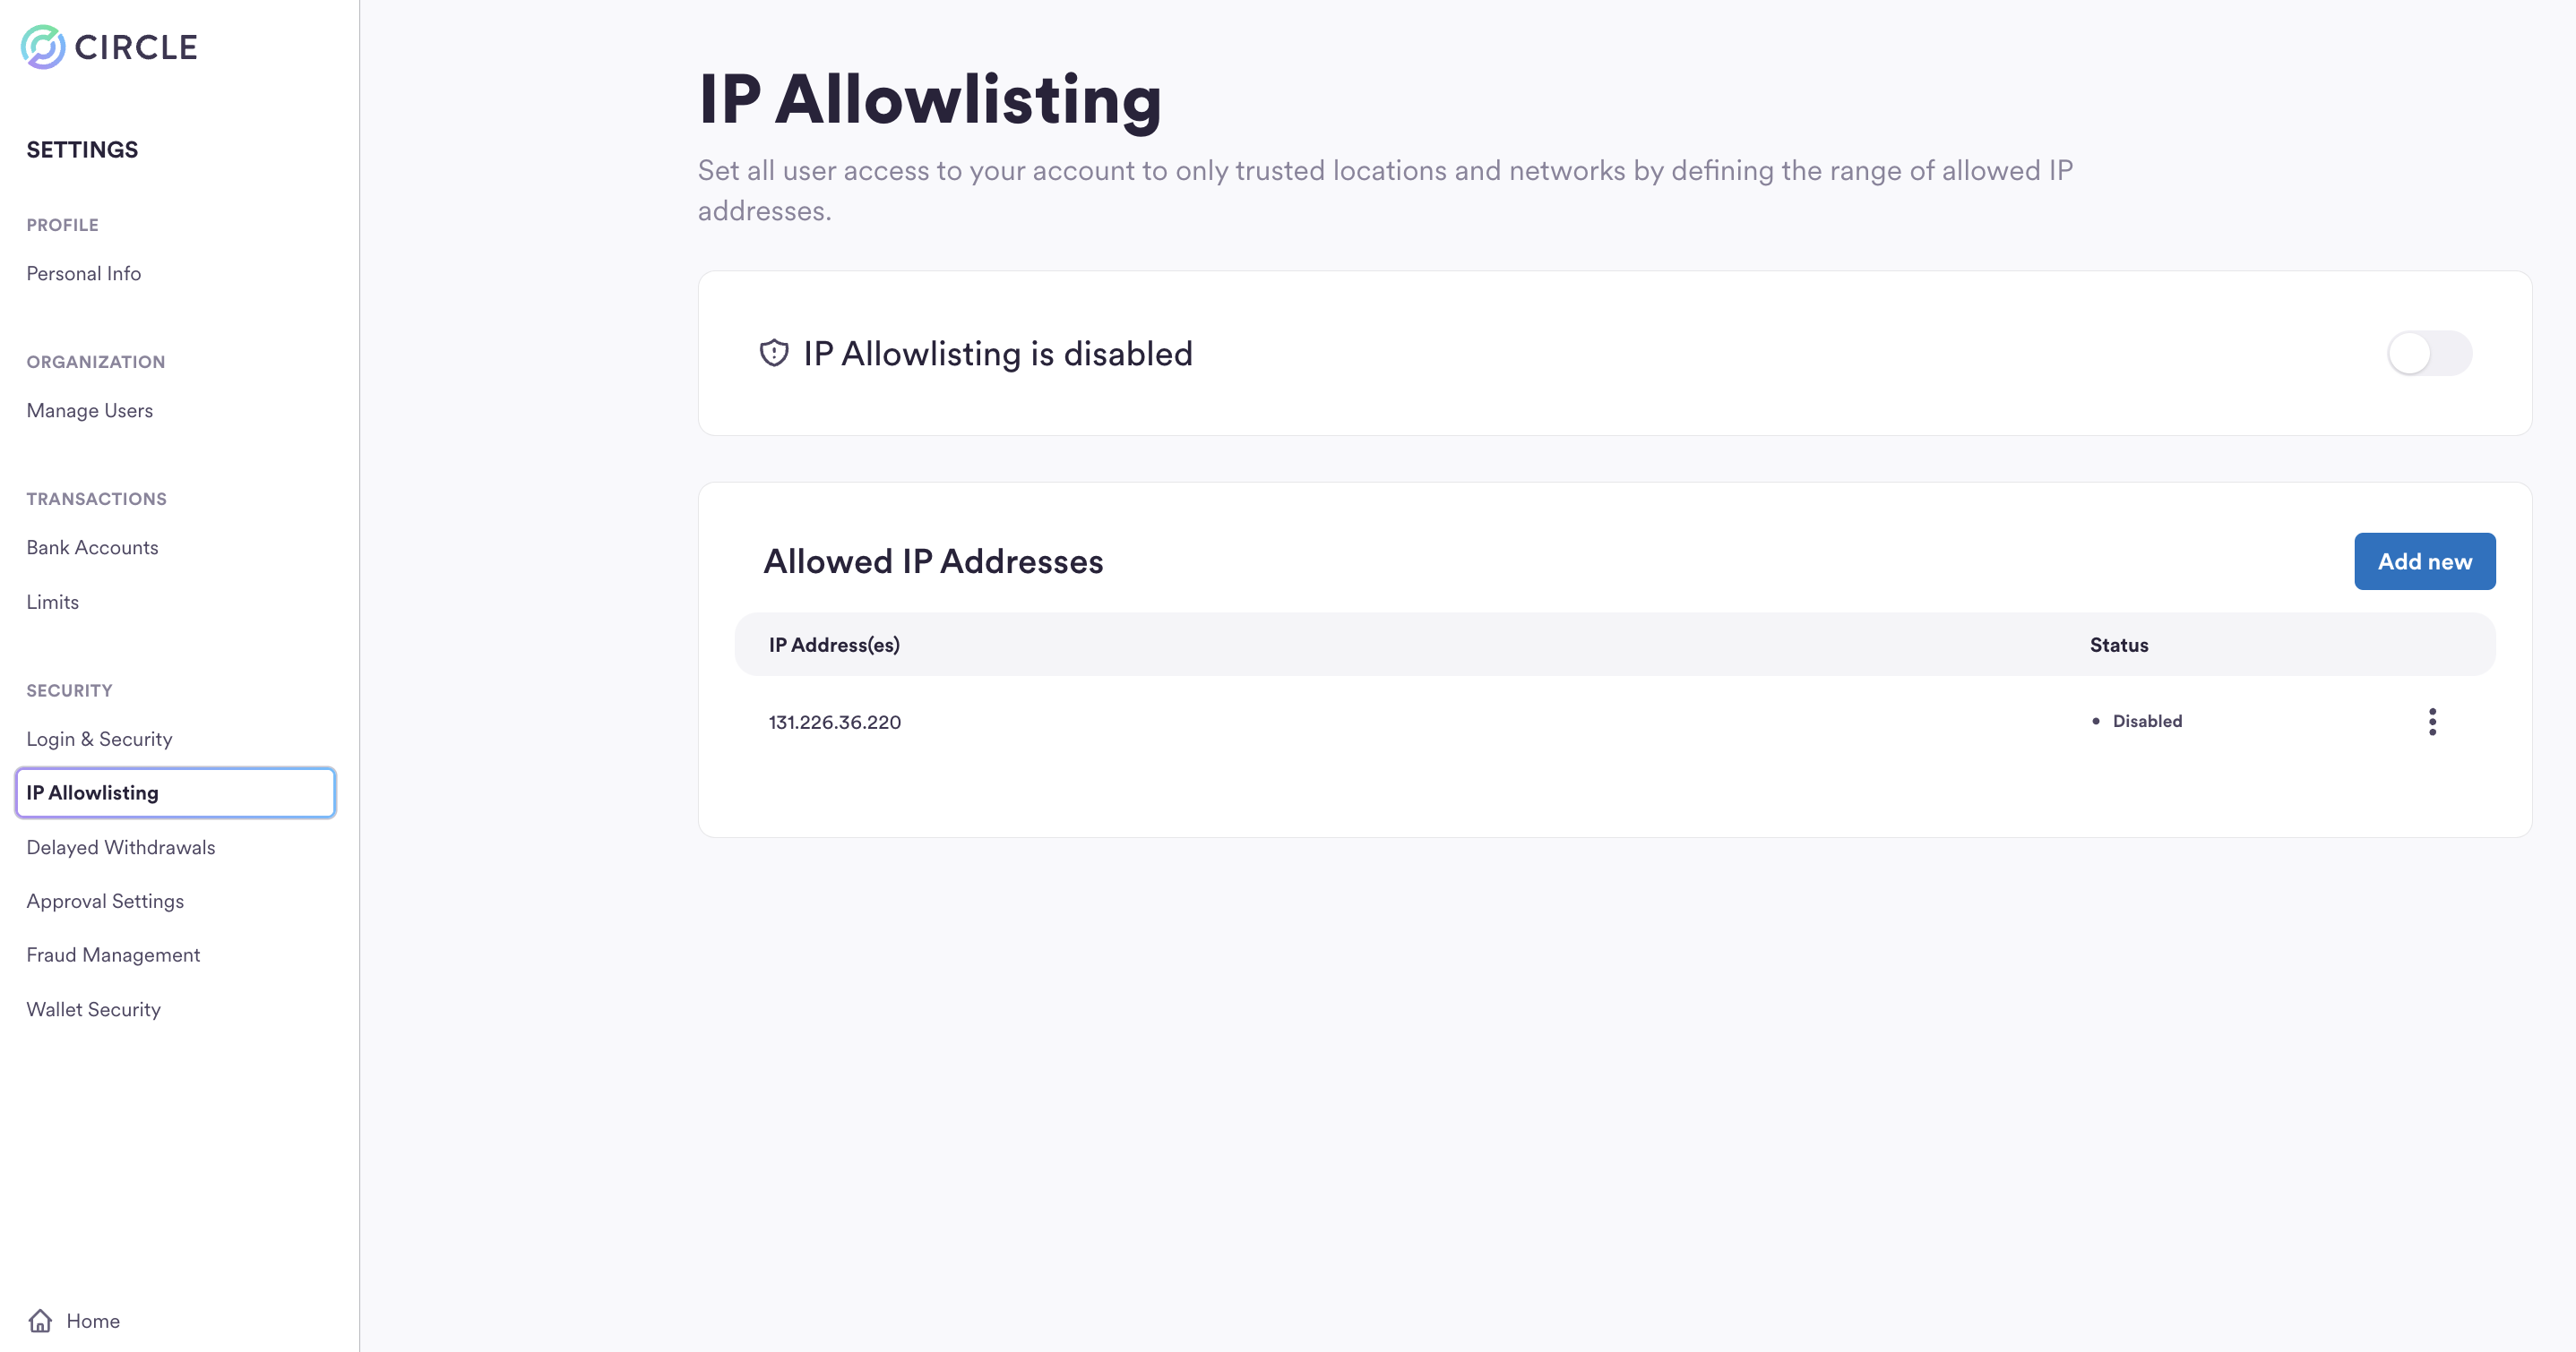Click the IP Address(es) column header
The height and width of the screenshot is (1352, 2576).
(834, 645)
